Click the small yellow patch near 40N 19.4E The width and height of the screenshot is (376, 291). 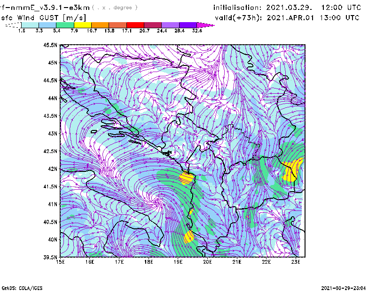[189, 236]
